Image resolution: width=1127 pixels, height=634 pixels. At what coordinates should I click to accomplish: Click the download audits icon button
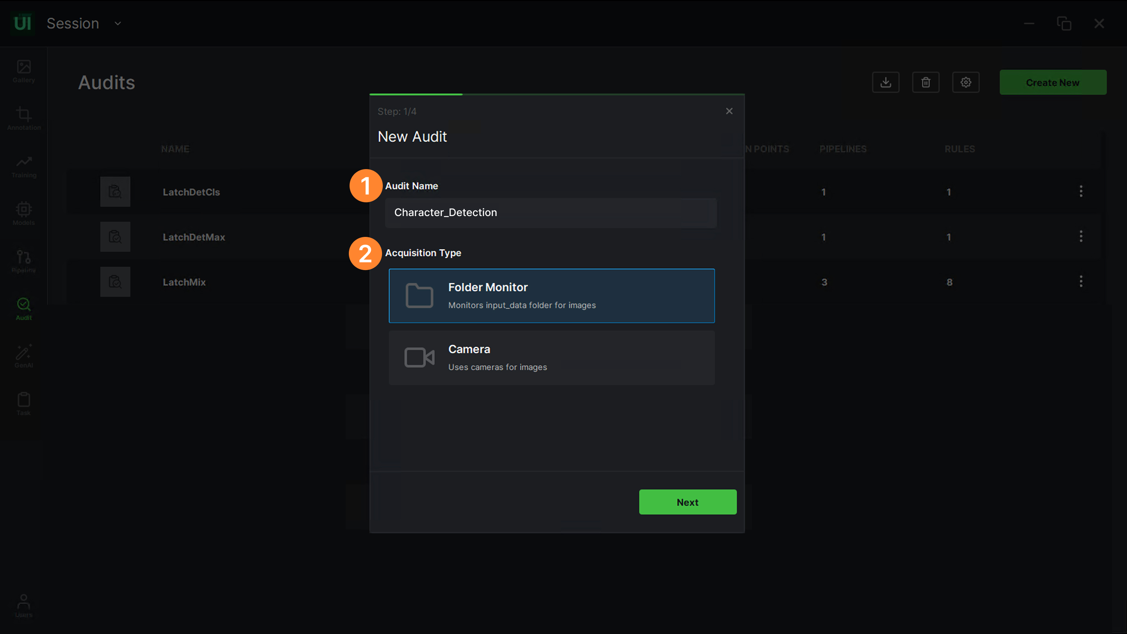(885, 82)
